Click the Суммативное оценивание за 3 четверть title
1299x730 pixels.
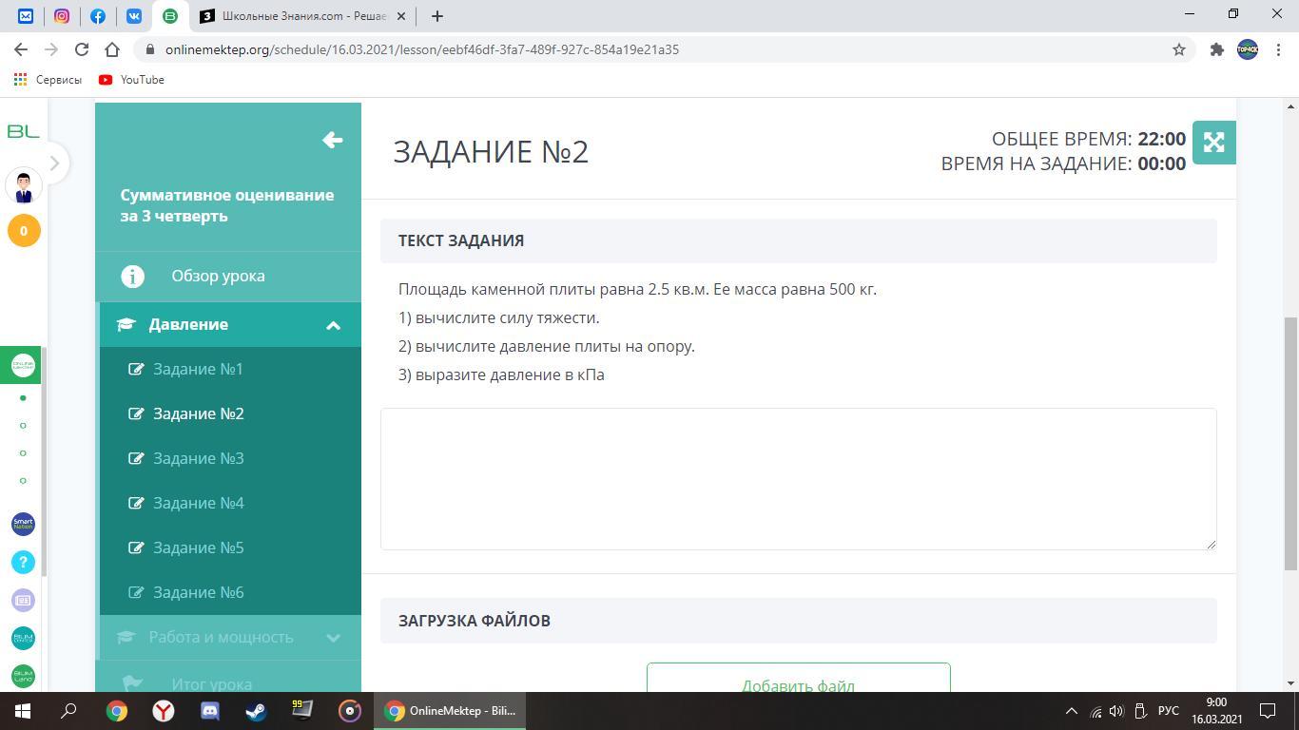[x=227, y=205]
